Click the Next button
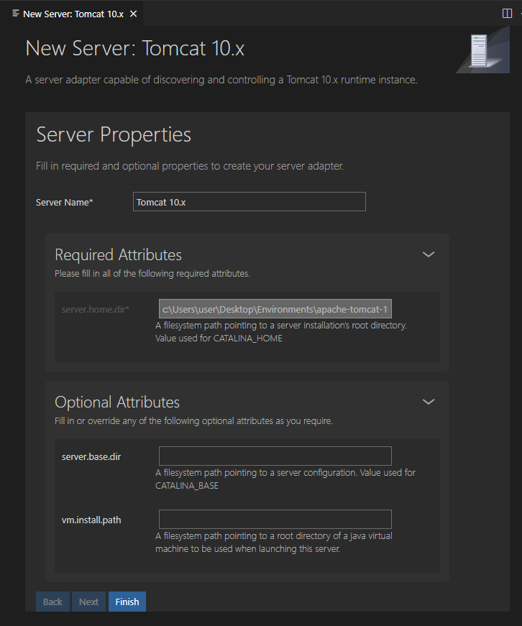This screenshot has width=522, height=626. [x=88, y=602]
